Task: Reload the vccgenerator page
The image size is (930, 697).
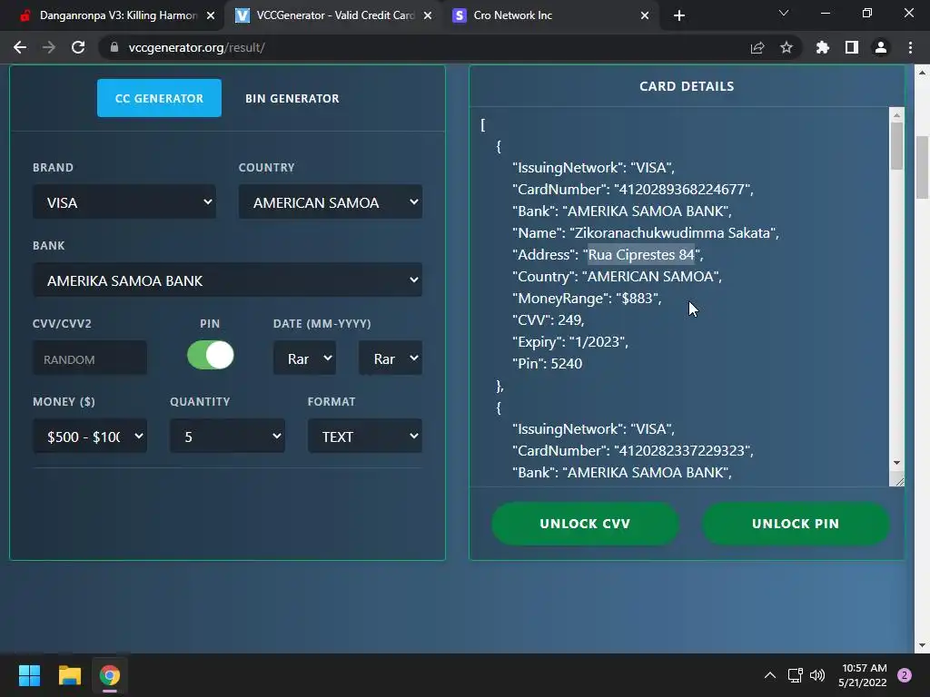Action: (78, 47)
